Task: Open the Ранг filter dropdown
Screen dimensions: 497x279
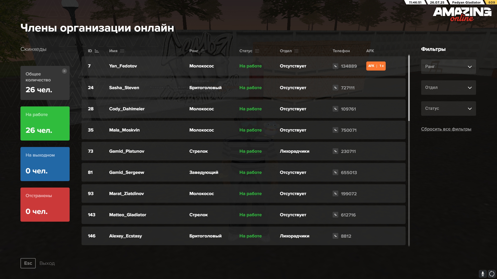Action: click(448, 67)
